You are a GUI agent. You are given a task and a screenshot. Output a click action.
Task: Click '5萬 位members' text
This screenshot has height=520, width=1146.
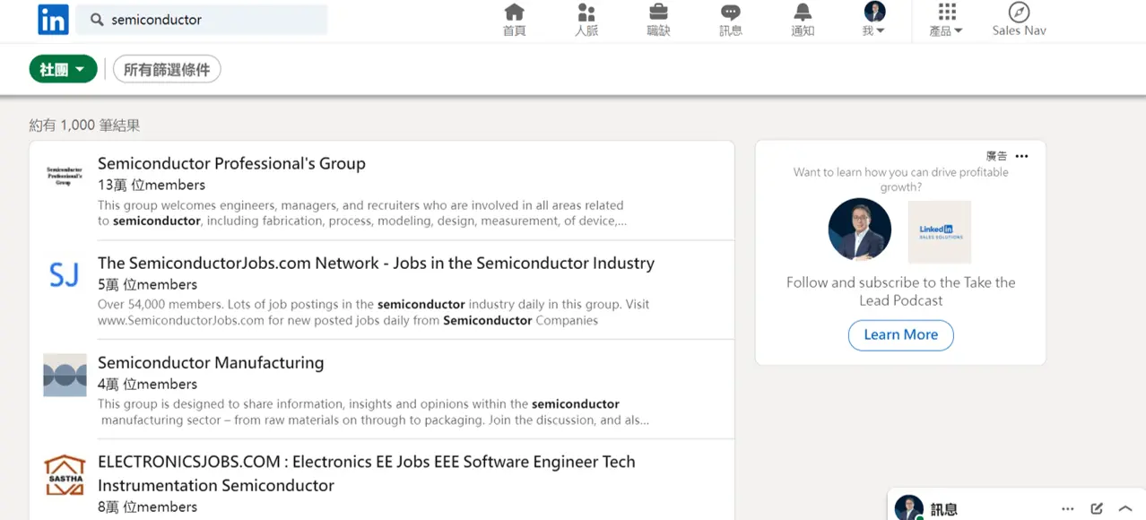147,284
